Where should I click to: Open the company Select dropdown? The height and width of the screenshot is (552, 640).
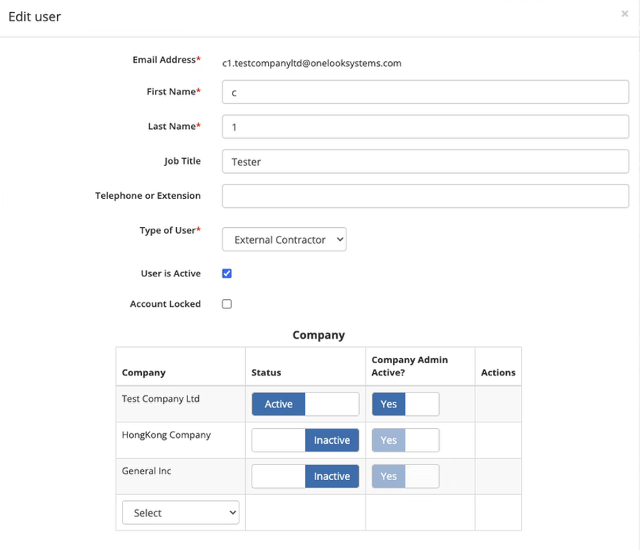pos(180,512)
